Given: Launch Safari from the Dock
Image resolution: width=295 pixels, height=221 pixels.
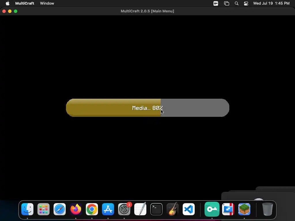Looking at the screenshot, I should click(60, 209).
